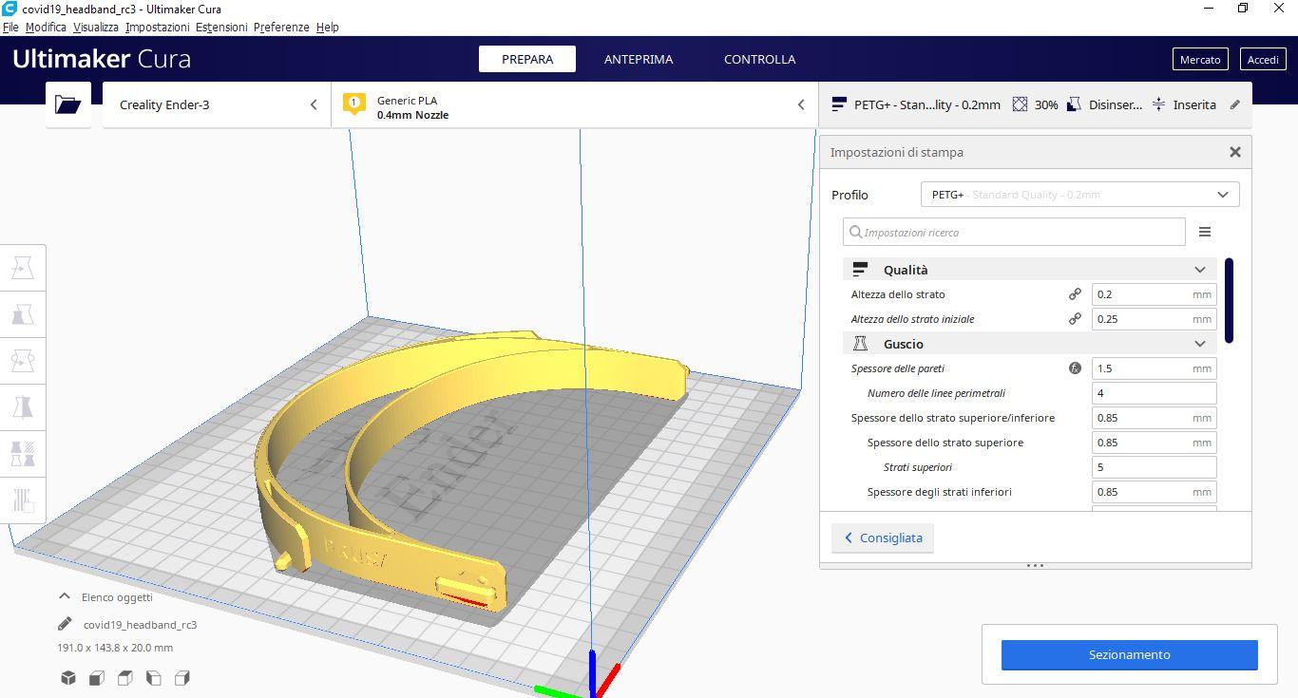Click the print settings vertical scrollbar
Screen dimensions: 1298x698
1229,300
